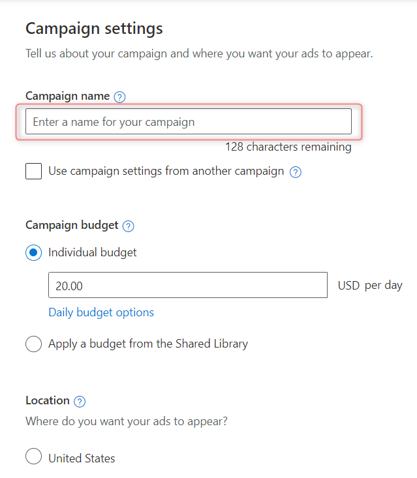The image size is (417, 478).
Task: Click the 'Campaign settings' page heading
Action: (x=94, y=29)
